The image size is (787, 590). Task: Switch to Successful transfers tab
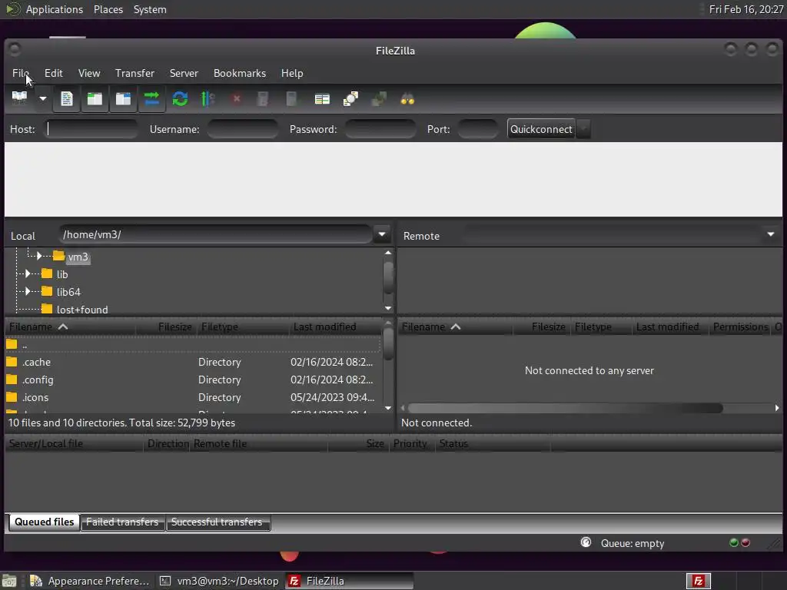point(217,522)
